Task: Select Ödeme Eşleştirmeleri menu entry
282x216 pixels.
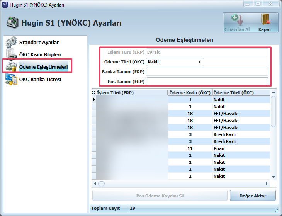Action: click(x=43, y=67)
